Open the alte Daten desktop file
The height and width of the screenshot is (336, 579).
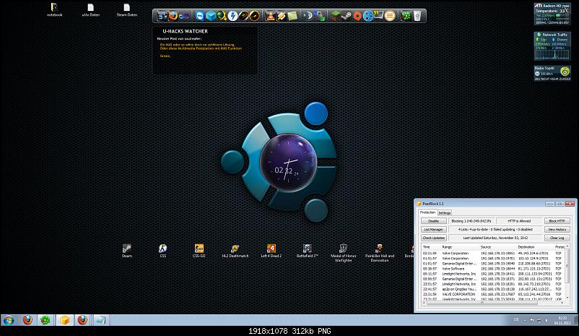coord(90,10)
